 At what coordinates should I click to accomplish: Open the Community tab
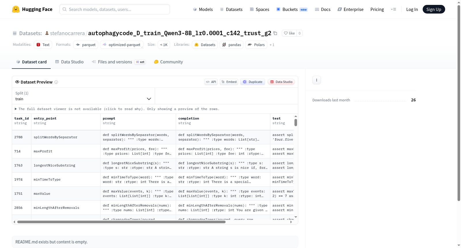[x=168, y=62]
